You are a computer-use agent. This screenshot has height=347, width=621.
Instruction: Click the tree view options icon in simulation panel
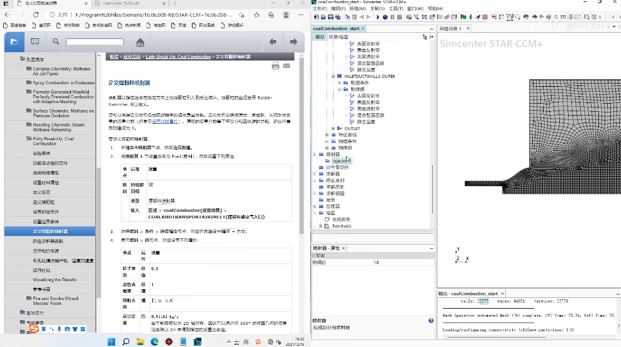pyautogui.click(x=425, y=37)
